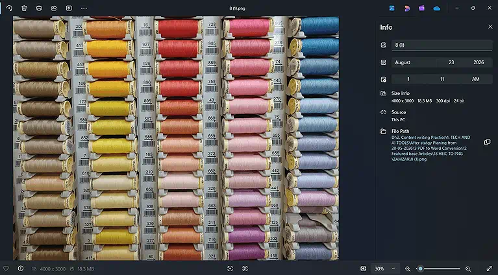Click the Print icon in the toolbar
The width and height of the screenshot is (498, 275).
[x=39, y=8]
